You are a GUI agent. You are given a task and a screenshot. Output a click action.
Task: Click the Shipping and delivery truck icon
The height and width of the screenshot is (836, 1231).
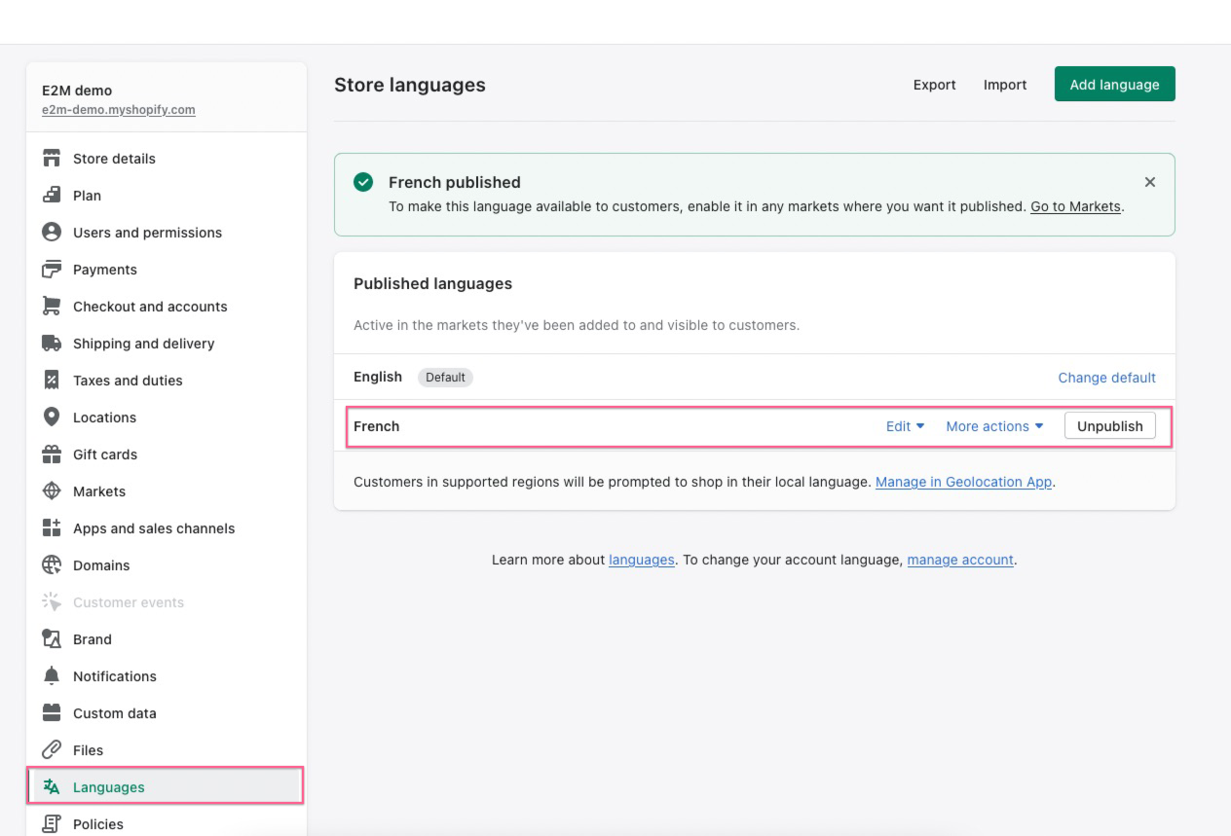pyautogui.click(x=52, y=344)
